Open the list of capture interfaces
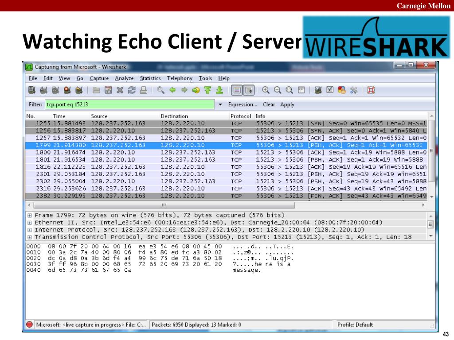 [x=32, y=90]
